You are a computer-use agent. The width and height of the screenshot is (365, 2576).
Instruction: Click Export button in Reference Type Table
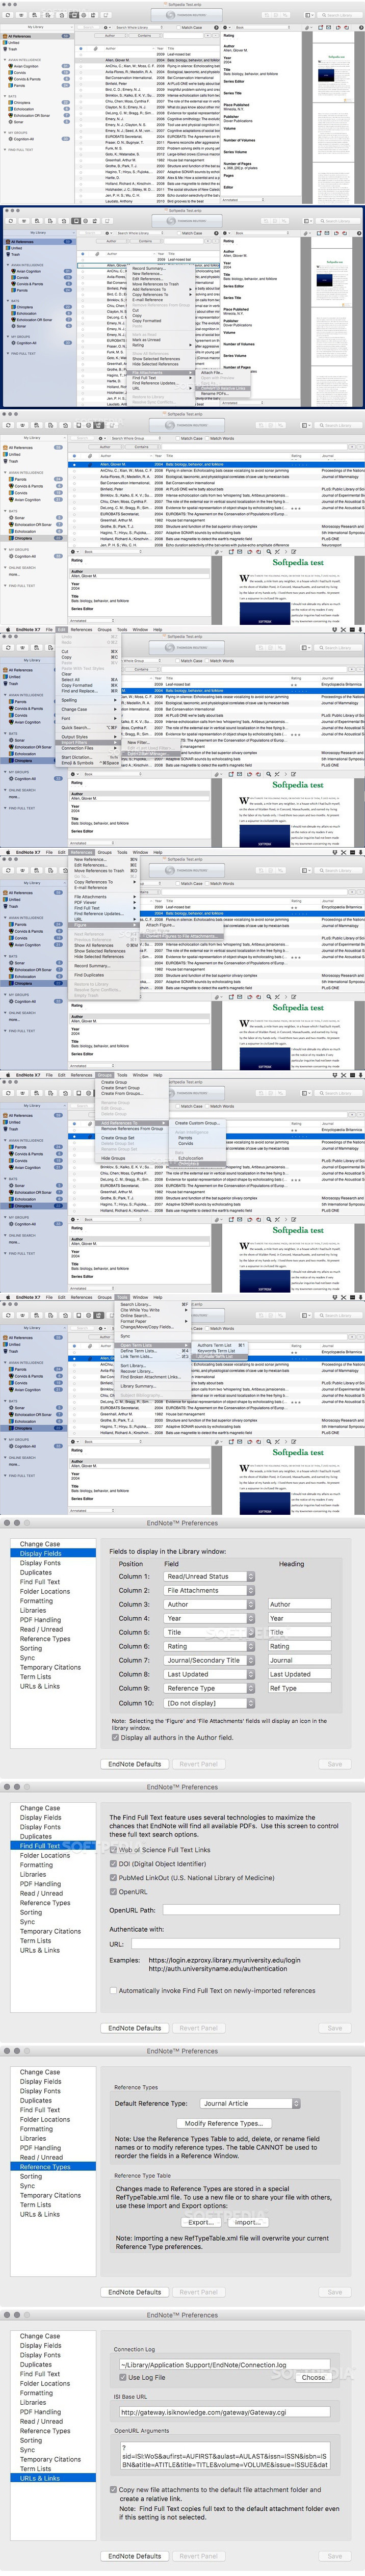click(200, 2222)
